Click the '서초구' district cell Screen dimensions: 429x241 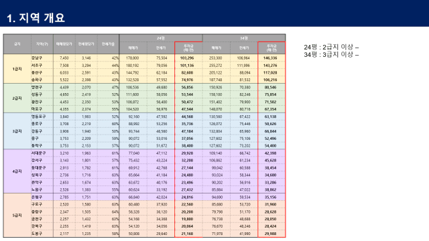pos(37,66)
